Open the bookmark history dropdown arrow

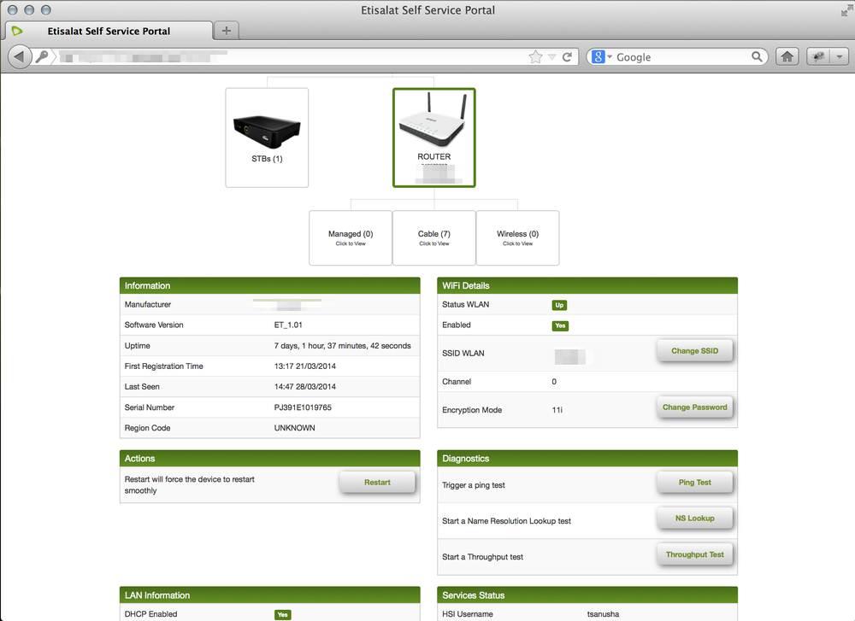551,56
